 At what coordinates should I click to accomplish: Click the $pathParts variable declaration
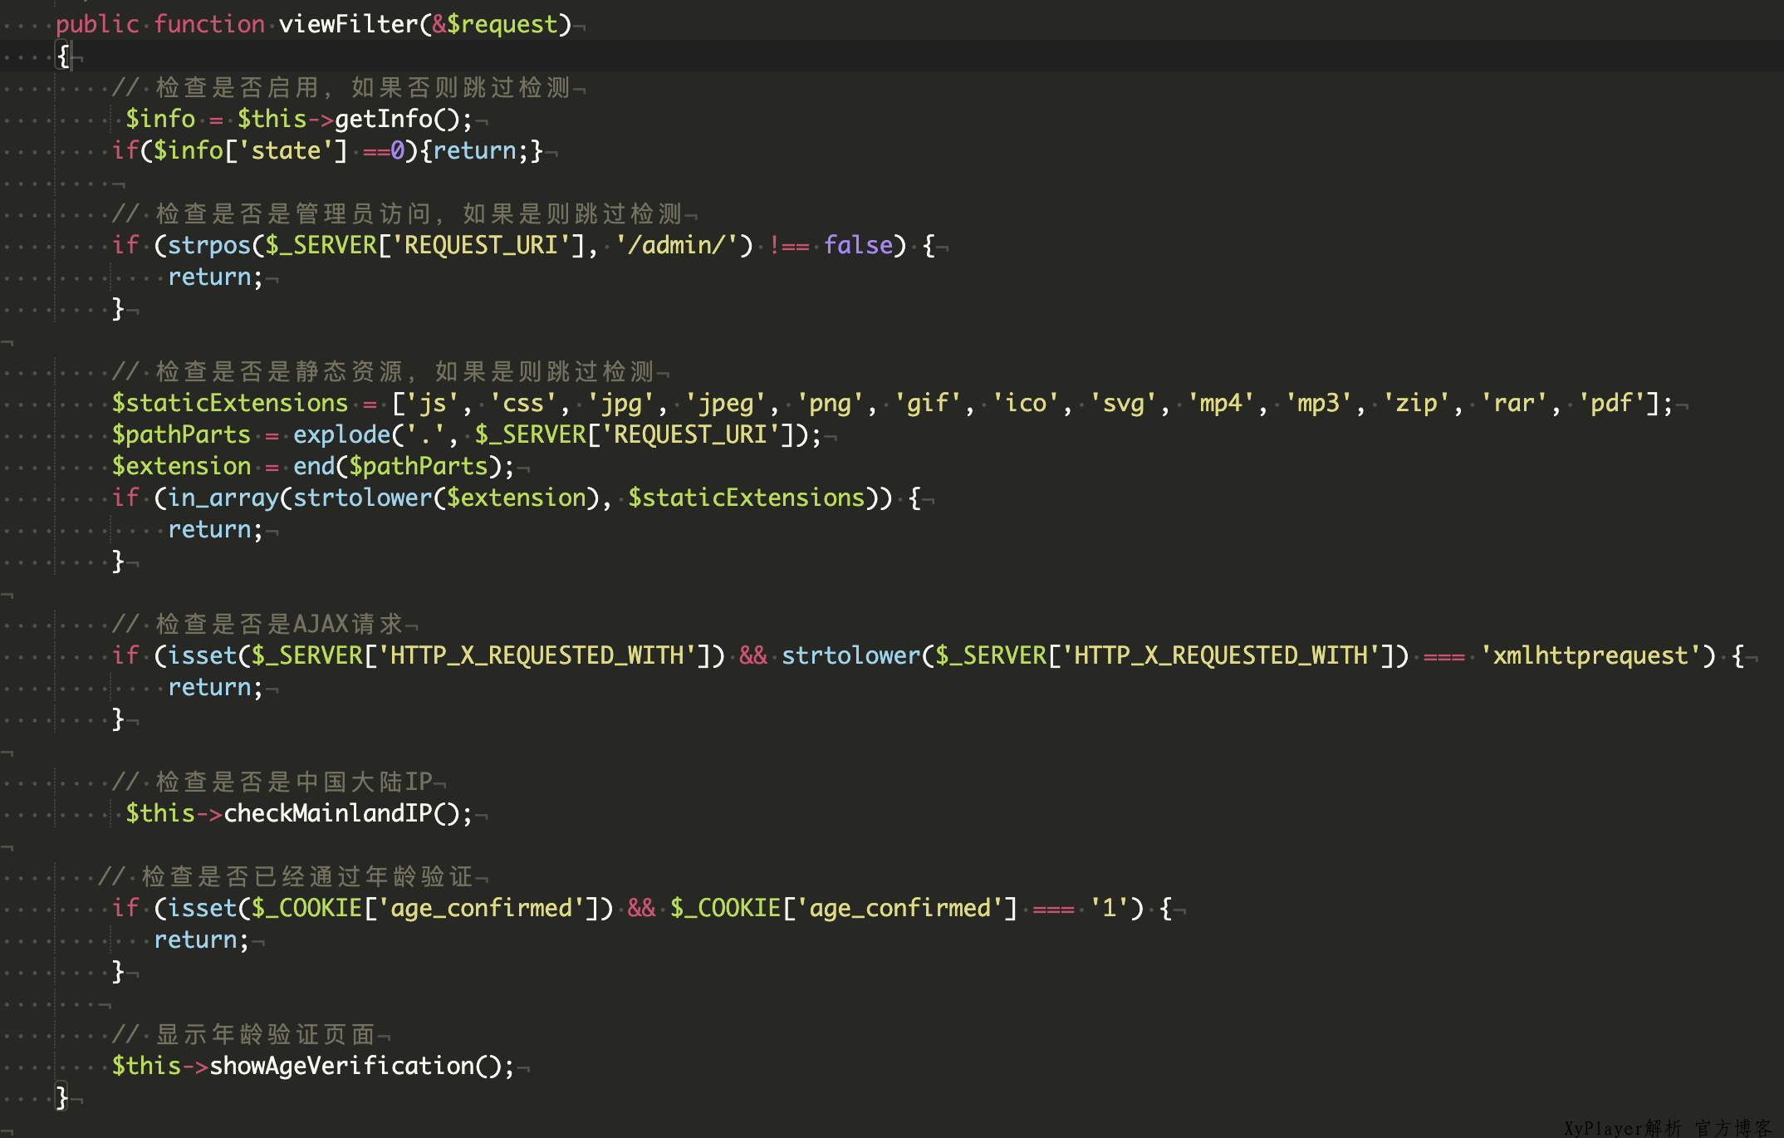pos(181,434)
